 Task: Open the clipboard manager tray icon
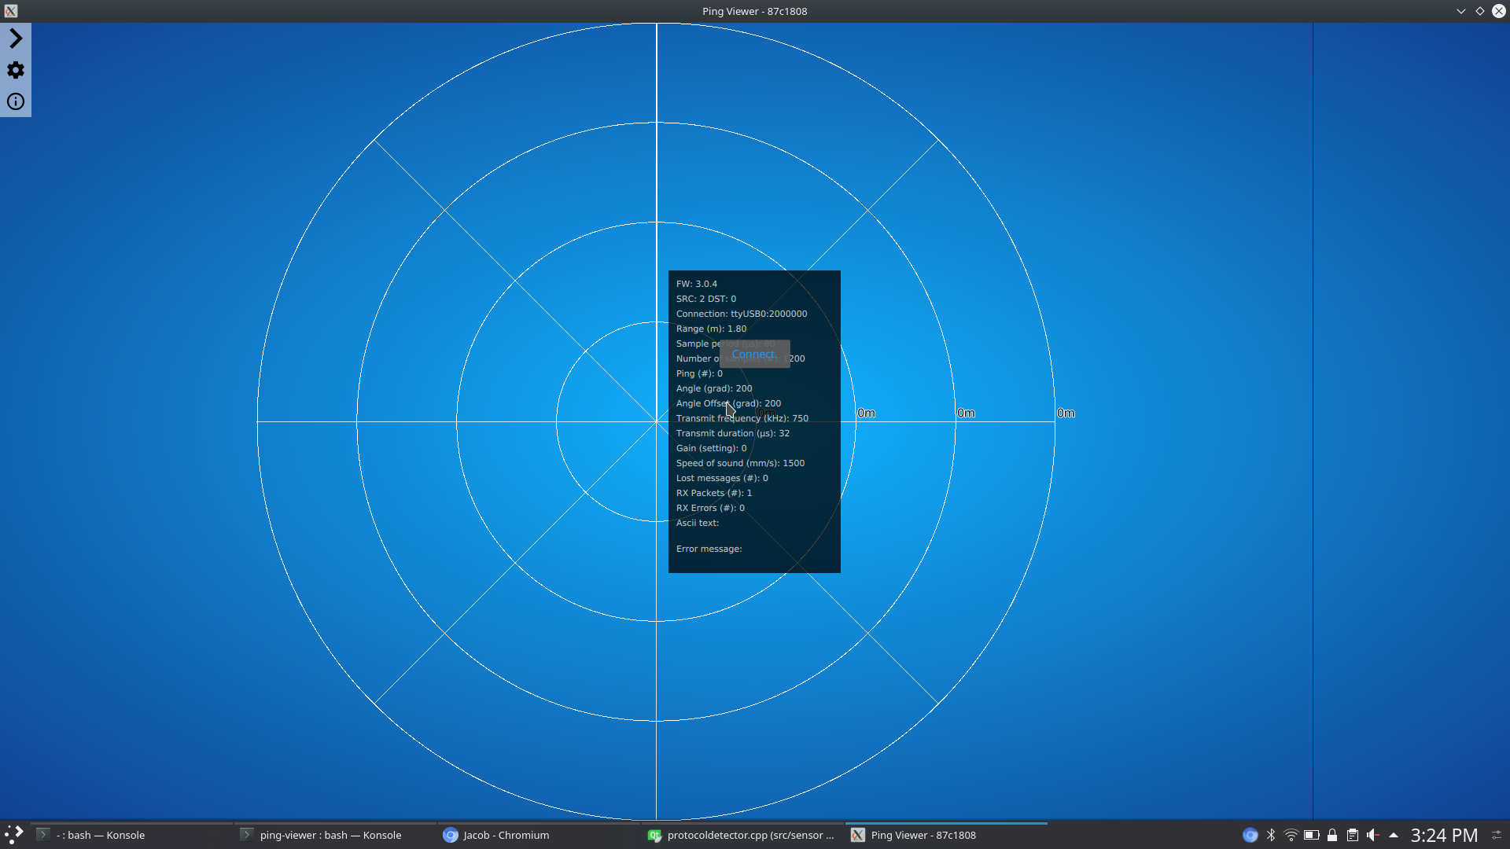pyautogui.click(x=1353, y=835)
